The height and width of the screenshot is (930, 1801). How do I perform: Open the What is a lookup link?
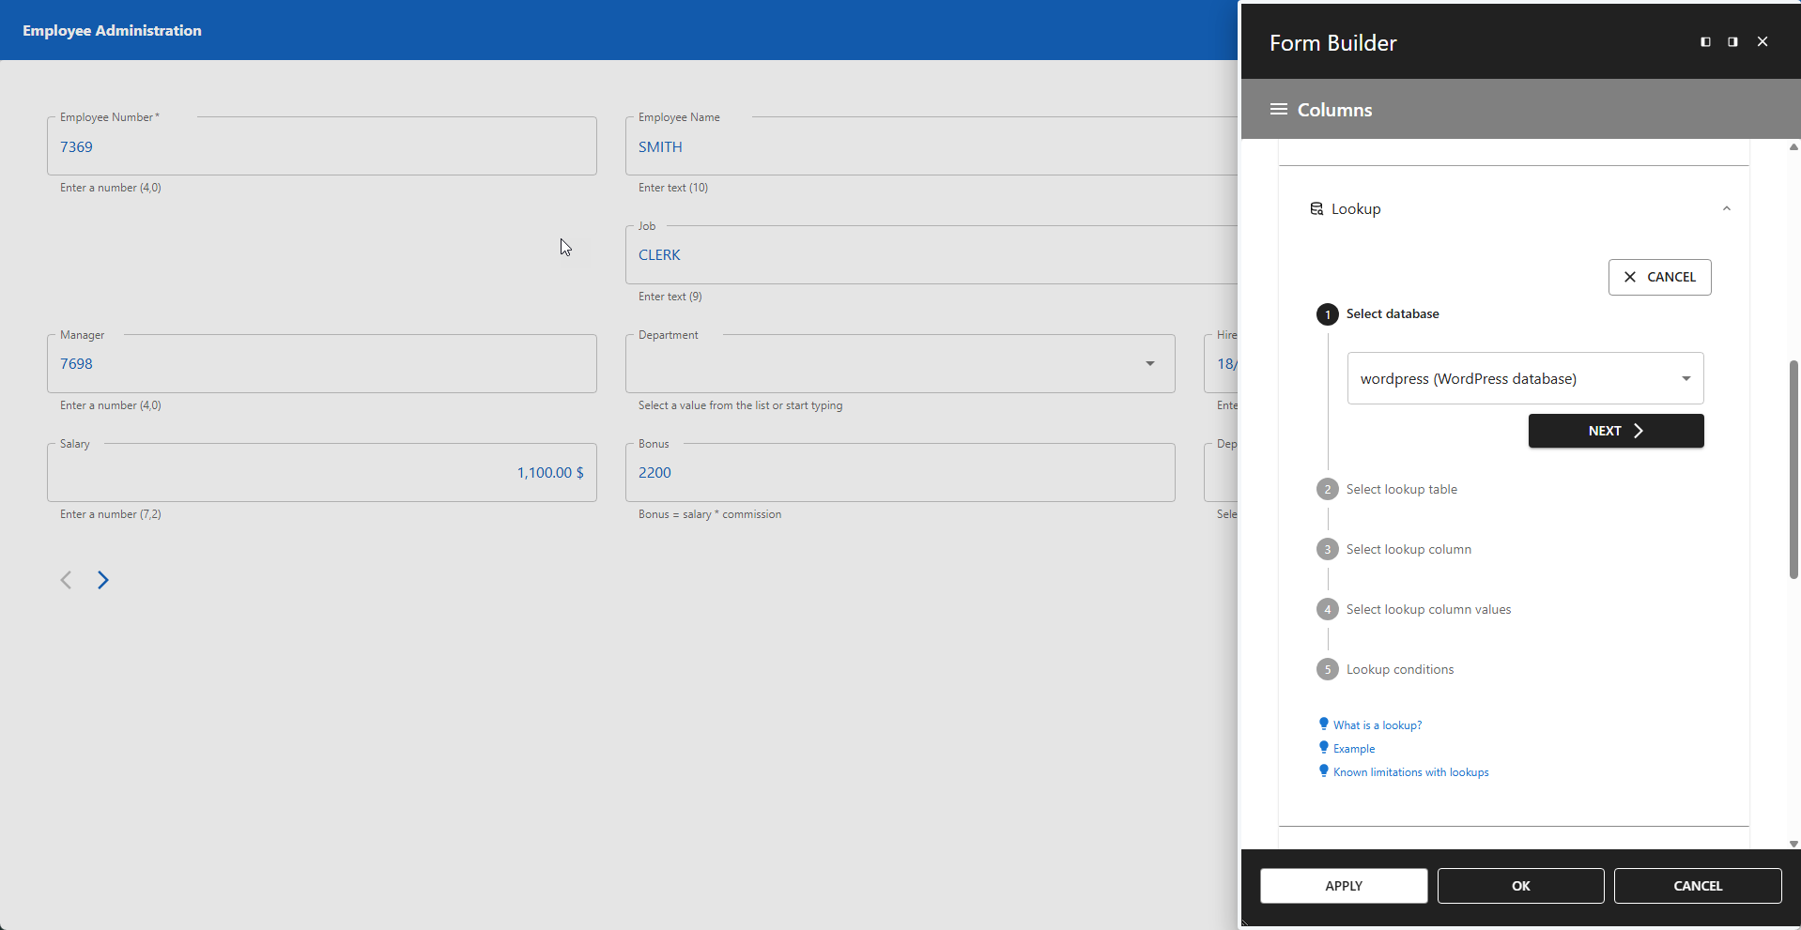click(1377, 724)
